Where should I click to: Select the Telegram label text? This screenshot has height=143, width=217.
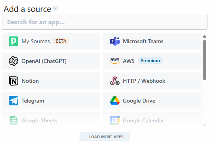[x=33, y=101]
